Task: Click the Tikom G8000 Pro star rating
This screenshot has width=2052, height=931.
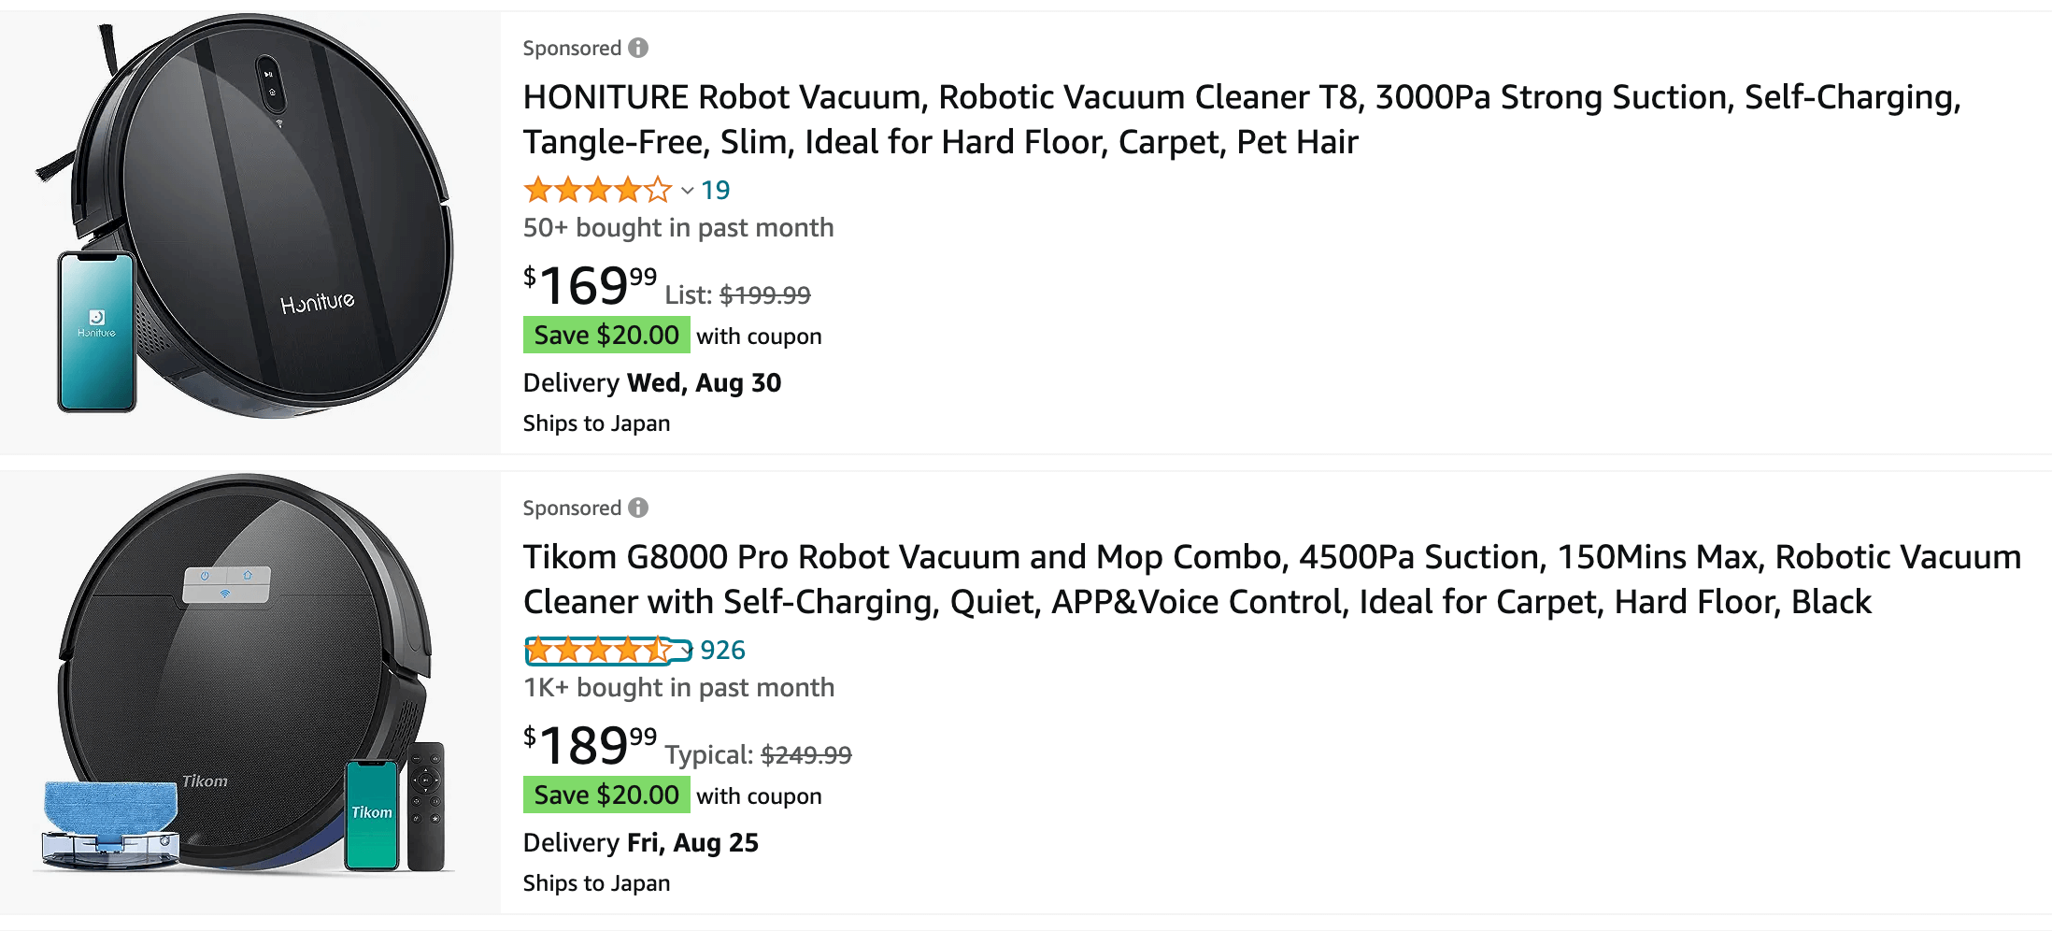Action: [597, 651]
